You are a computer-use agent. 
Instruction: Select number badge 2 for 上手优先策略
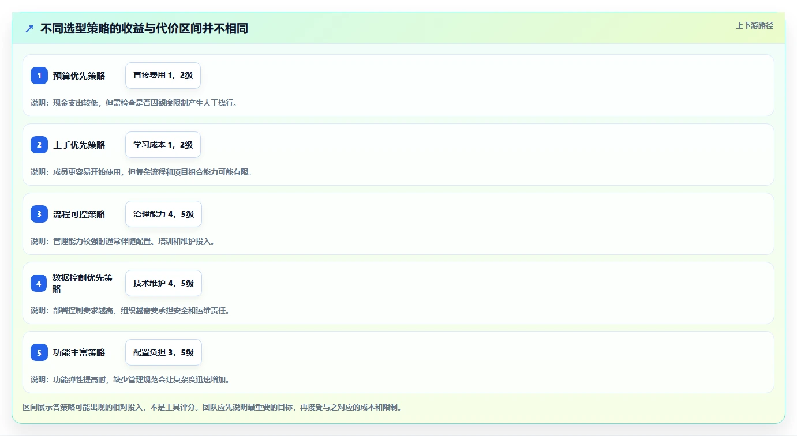39,145
